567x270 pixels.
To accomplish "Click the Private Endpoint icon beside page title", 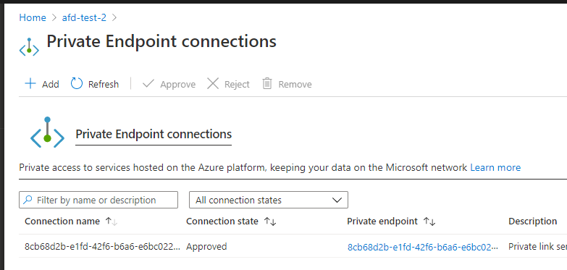I will tap(29, 47).
